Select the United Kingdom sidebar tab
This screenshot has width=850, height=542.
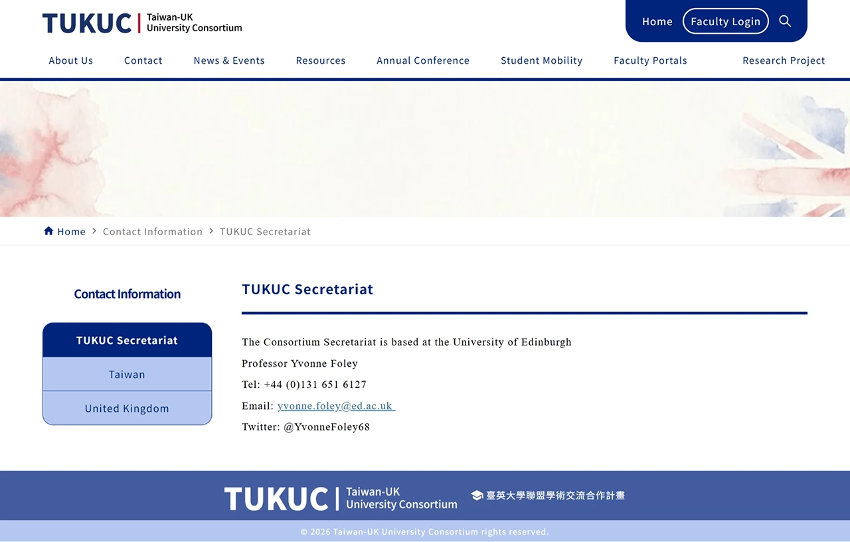pos(127,408)
